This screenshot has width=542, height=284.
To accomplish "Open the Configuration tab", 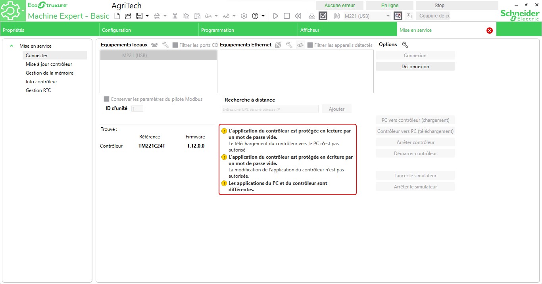I will pyautogui.click(x=116, y=30).
